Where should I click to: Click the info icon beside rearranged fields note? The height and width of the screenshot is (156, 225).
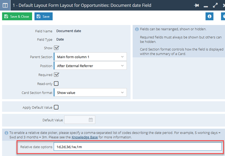tap(137, 29)
